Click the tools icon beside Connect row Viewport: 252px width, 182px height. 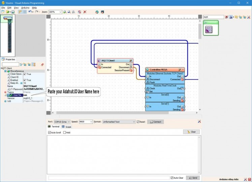pyautogui.click(x=199, y=121)
